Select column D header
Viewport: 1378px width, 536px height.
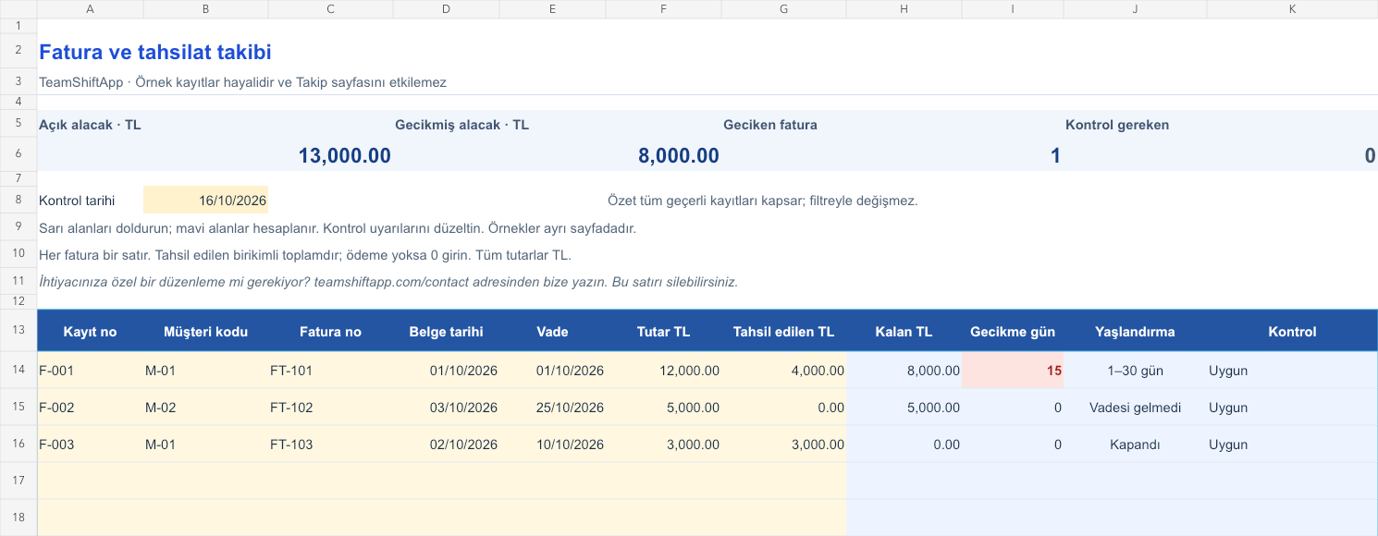446,9
